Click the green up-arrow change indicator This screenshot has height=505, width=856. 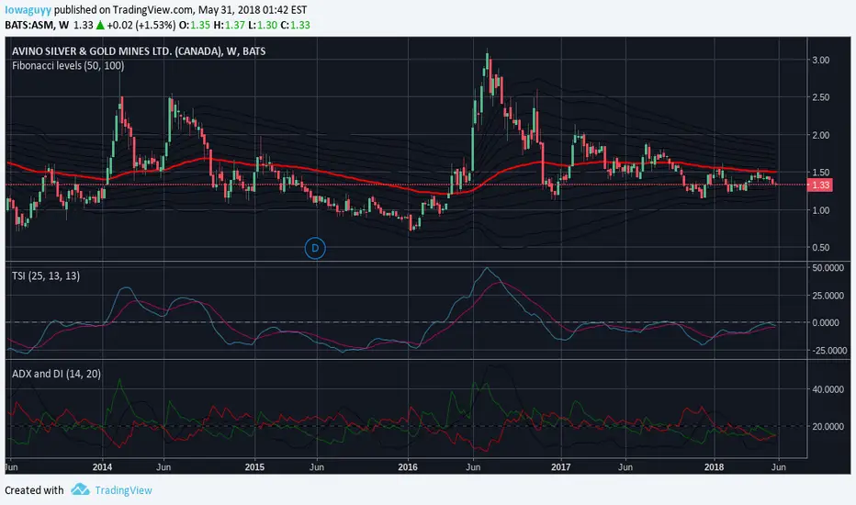[x=100, y=25]
